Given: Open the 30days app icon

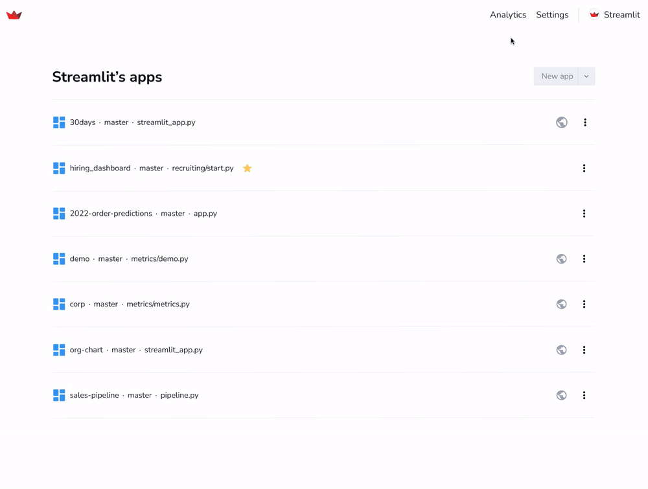Looking at the screenshot, I should point(58,122).
